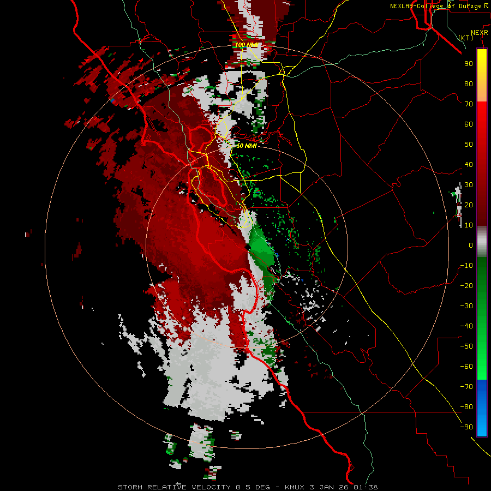Click the -10 knot scale label
This screenshot has height=491, width=491.
[x=466, y=266]
